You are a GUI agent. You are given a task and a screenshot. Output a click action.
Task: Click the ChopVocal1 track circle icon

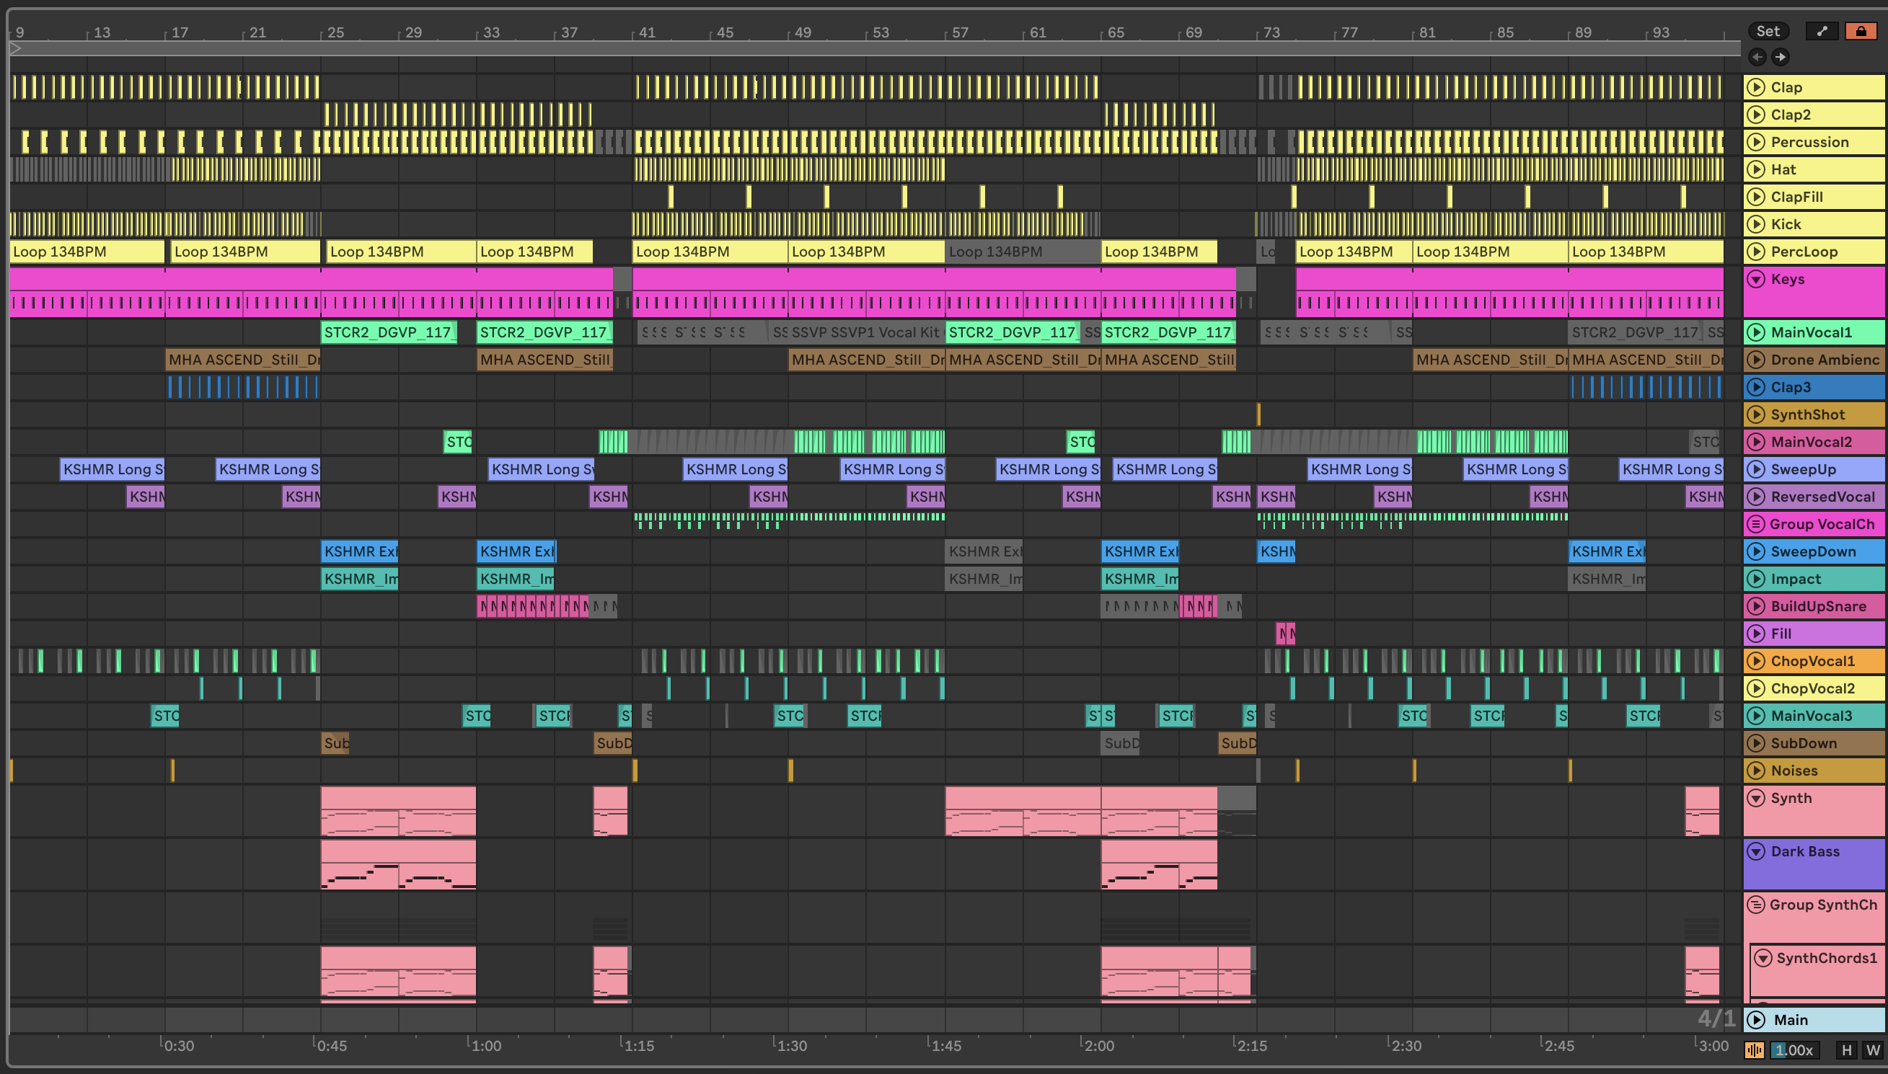1756,661
